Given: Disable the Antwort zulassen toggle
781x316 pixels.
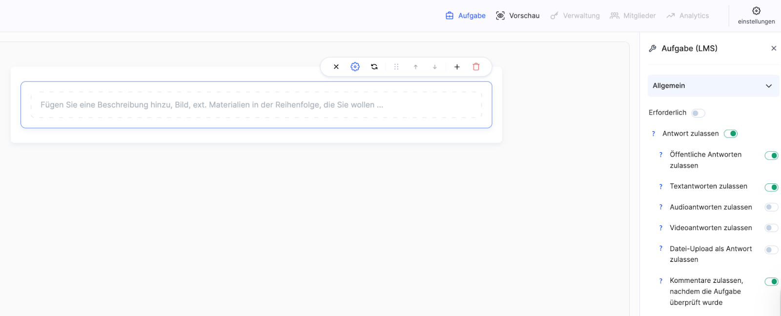Looking at the screenshot, I should tap(730, 134).
